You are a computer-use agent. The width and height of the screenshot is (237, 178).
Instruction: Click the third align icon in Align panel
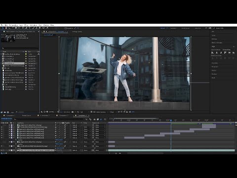[221, 53]
